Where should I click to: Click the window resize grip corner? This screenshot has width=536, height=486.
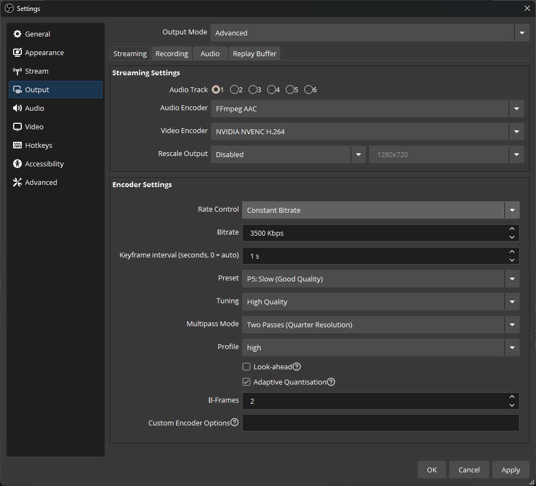coord(532,482)
